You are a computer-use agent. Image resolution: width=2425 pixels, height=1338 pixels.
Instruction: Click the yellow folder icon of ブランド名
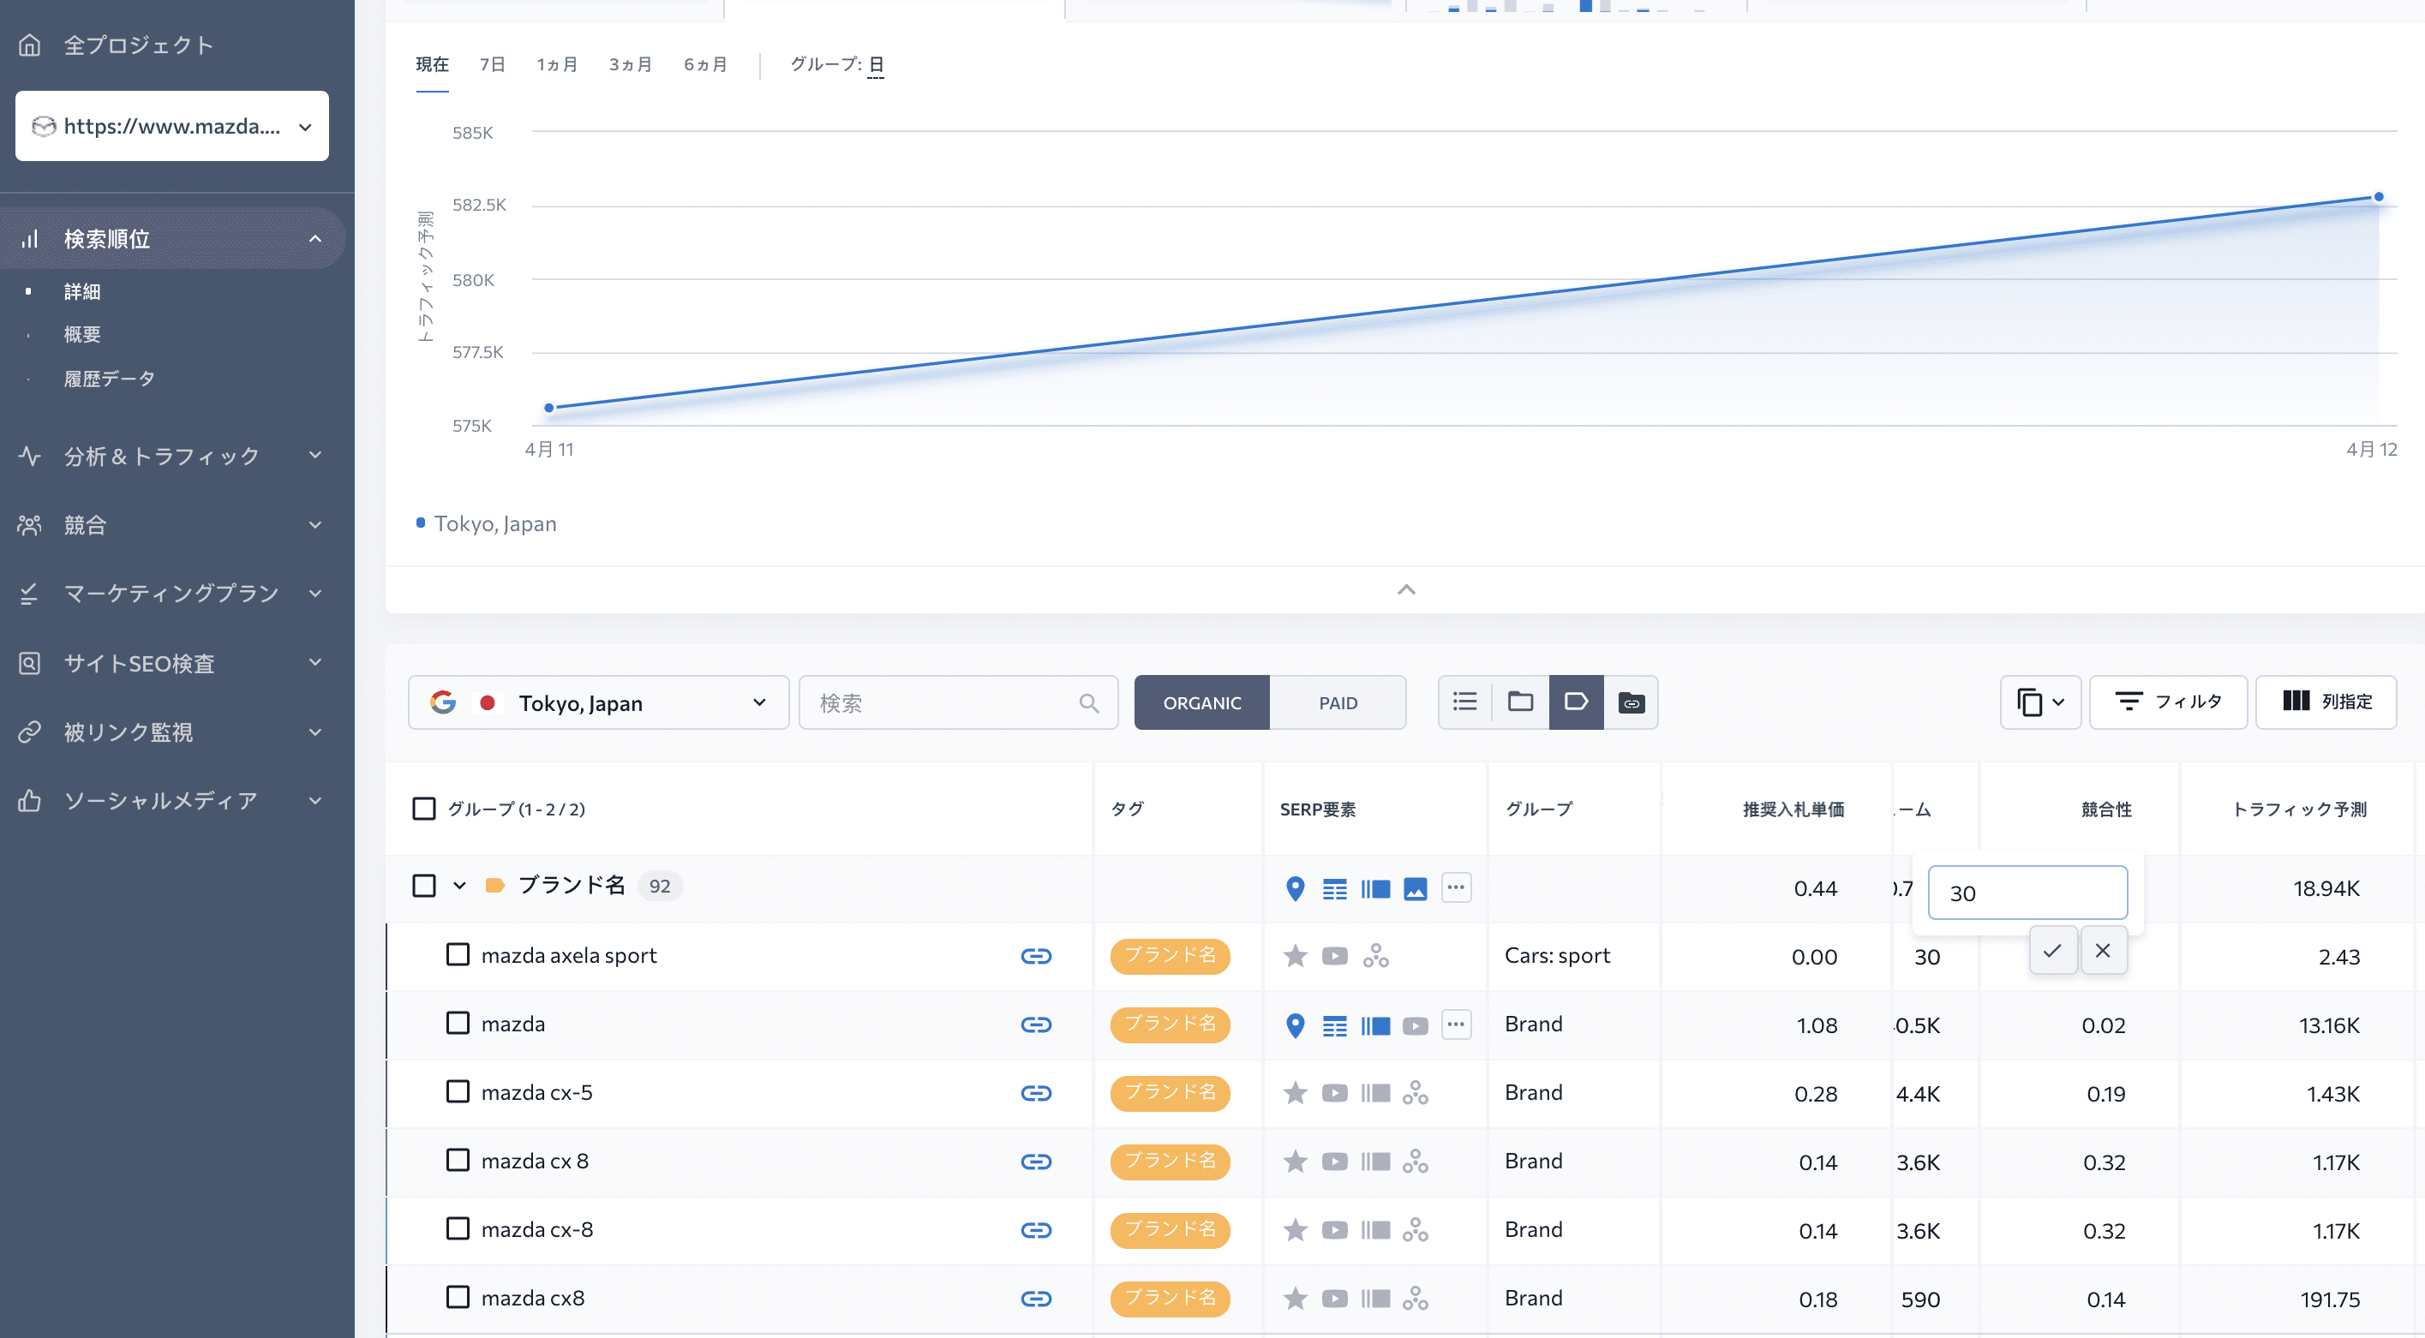click(x=495, y=886)
